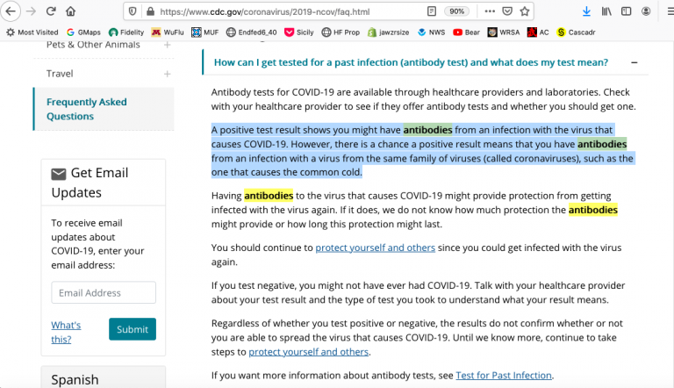Open the Downloads panel

point(586,11)
